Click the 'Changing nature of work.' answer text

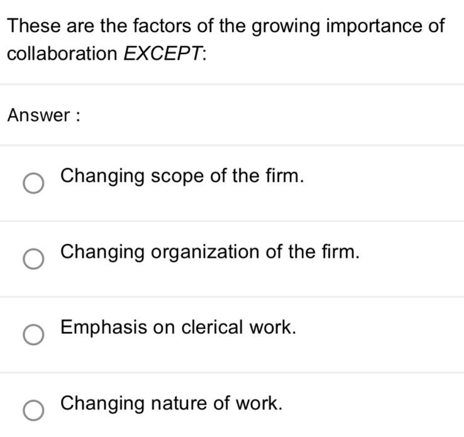172,403
